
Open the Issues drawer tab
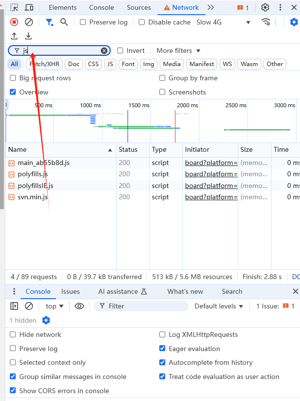pyautogui.click(x=71, y=291)
